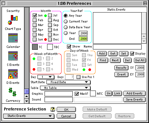Check the Dec month checkbox

[x=50, y=40]
